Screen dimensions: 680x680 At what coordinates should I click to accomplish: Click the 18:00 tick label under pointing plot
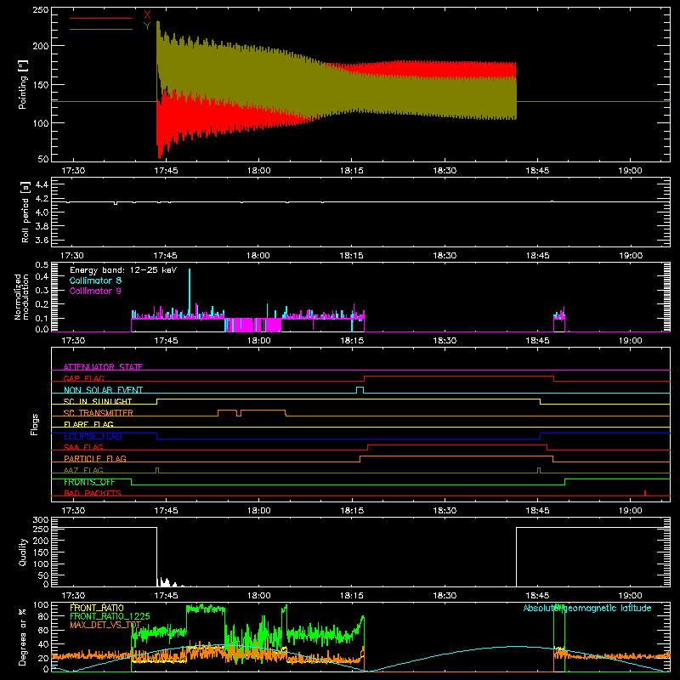point(259,171)
